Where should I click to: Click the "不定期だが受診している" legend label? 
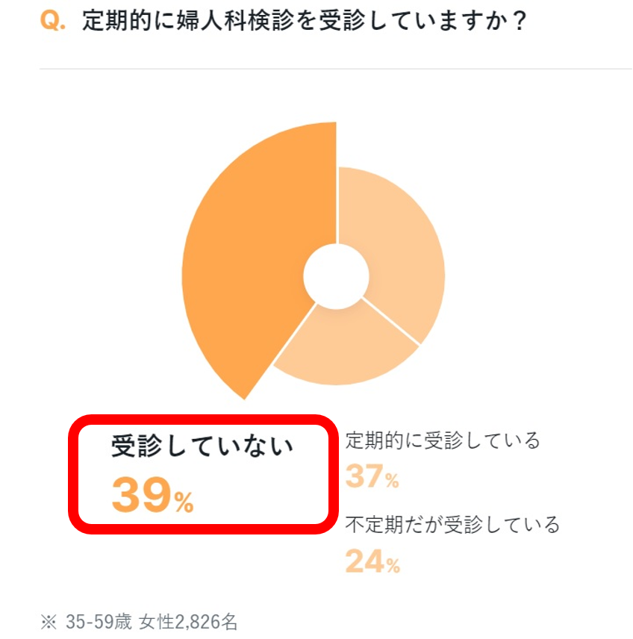tap(452, 525)
